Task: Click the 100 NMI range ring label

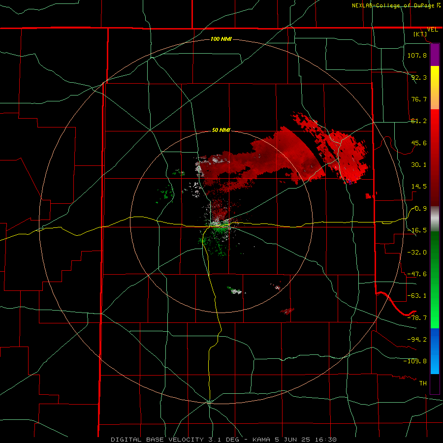Action: [221, 39]
